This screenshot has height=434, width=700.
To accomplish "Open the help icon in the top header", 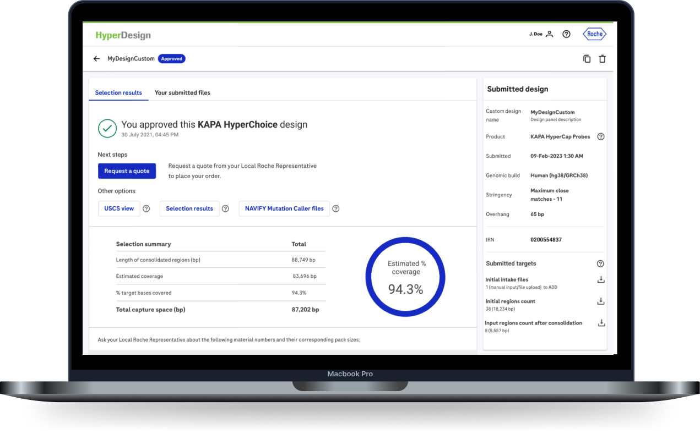I will coord(566,34).
